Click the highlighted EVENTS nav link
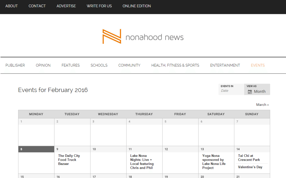Image resolution: width=286 pixels, height=178 pixels. tap(258, 65)
